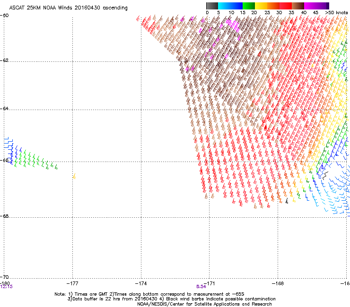The height and width of the screenshot is (307, 350).
Task: Click the -171 longitude axis label
Action: point(210,283)
